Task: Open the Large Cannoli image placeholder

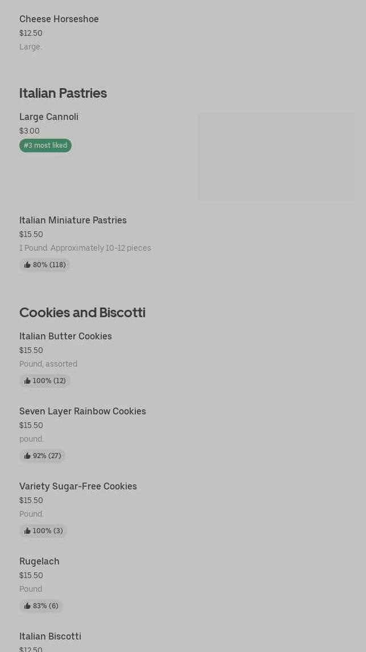Action: coord(276,156)
